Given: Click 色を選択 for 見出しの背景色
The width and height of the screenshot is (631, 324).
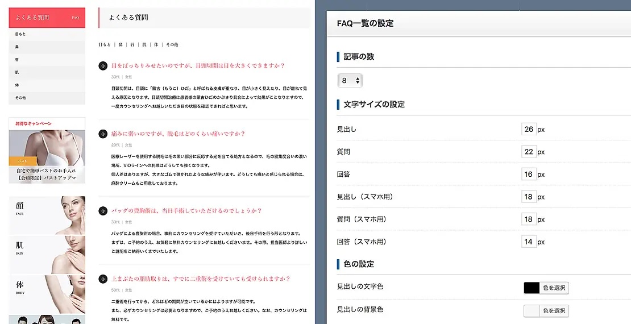Looking at the screenshot, I should click(x=554, y=311).
